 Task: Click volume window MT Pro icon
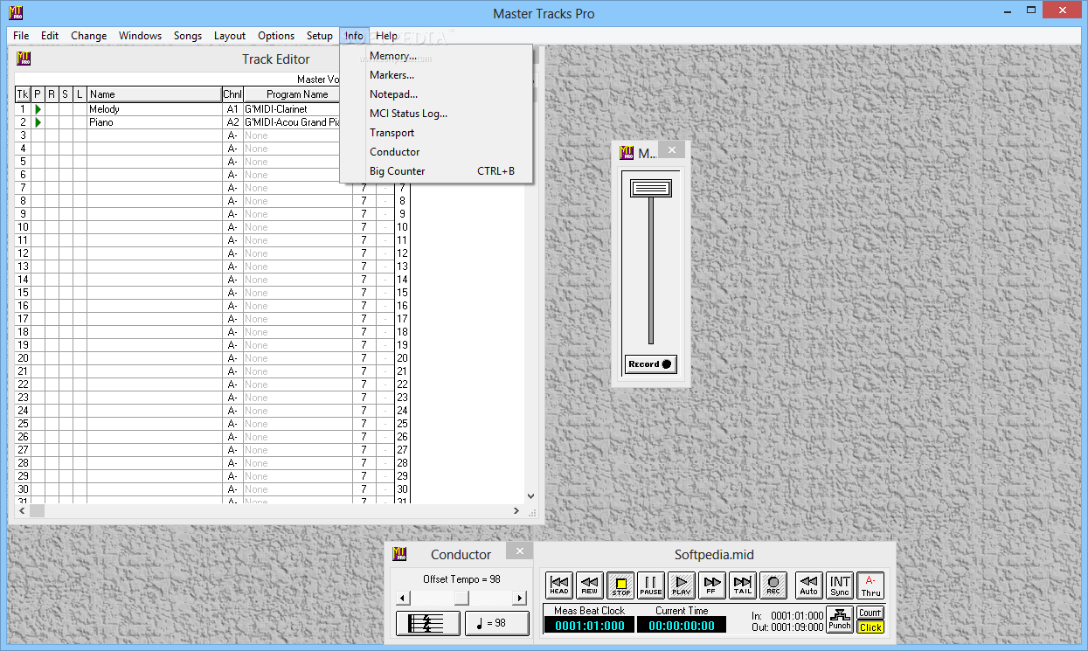(x=627, y=153)
